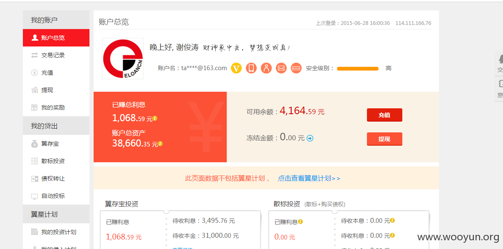Click the transfer icon beside 债权转让
The image size is (503, 249).
[x=35, y=178]
